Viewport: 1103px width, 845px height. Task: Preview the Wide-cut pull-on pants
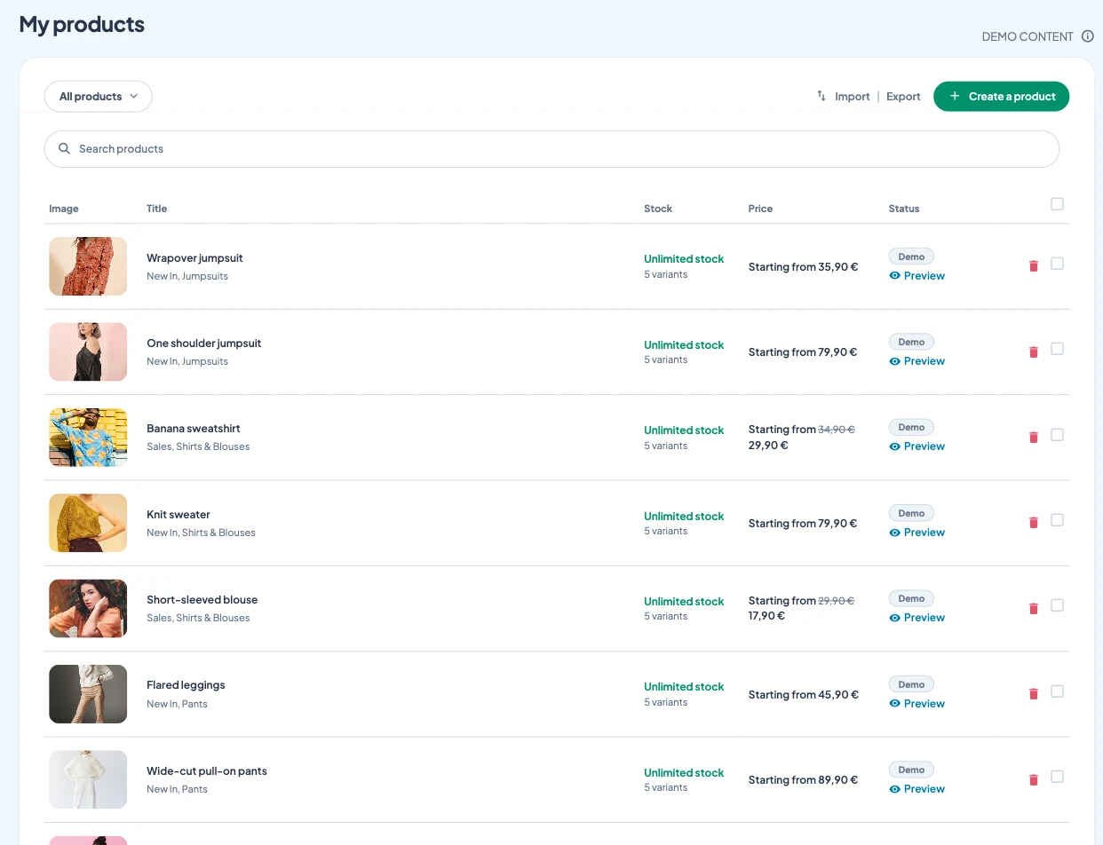(x=917, y=789)
